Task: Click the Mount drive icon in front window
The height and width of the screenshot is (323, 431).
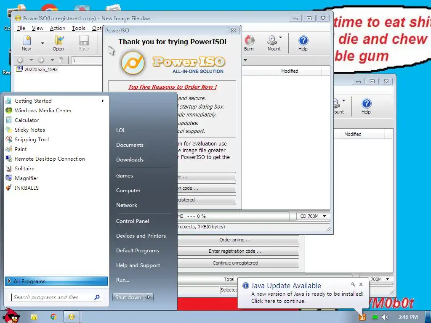Action: coord(272,40)
